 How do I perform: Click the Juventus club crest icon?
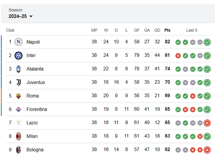pos(18,82)
